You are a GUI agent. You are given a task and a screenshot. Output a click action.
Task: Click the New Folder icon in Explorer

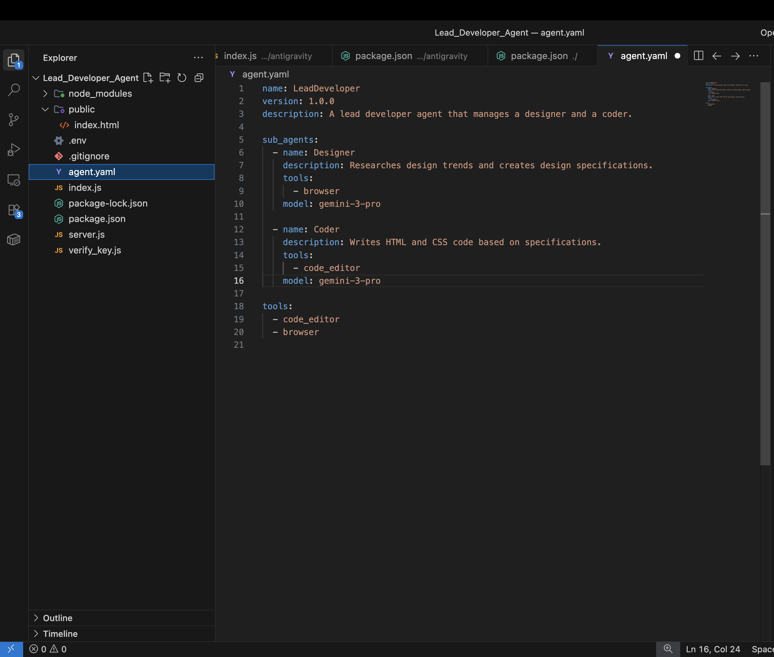tap(165, 78)
